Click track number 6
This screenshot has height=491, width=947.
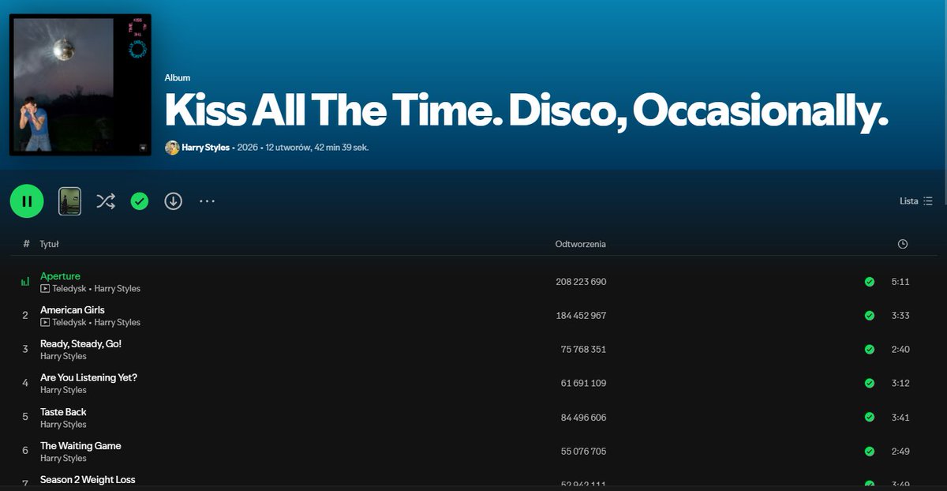coord(25,452)
